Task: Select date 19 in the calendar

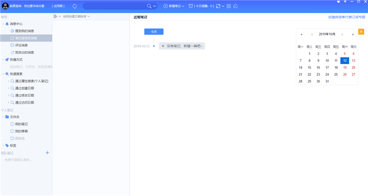Action: click(x=344, y=67)
